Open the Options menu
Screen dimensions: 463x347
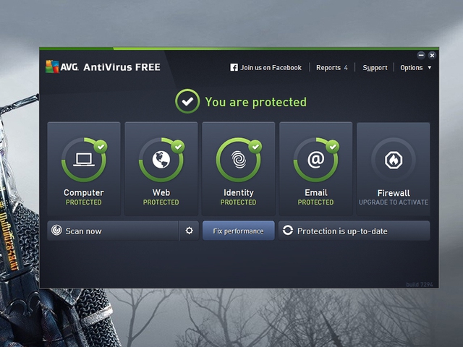[415, 67]
